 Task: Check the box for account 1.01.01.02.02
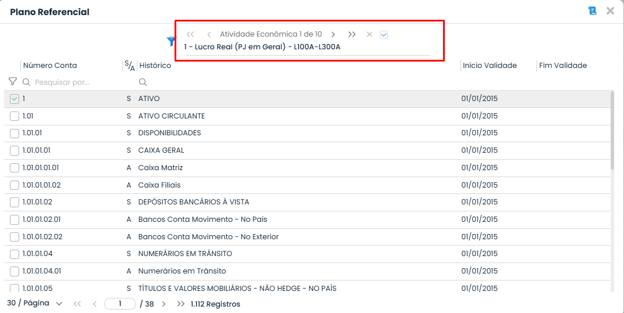14,237
